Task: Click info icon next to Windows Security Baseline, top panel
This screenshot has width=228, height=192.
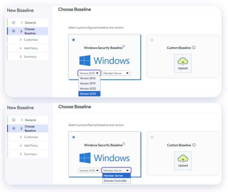Action: (123, 46)
